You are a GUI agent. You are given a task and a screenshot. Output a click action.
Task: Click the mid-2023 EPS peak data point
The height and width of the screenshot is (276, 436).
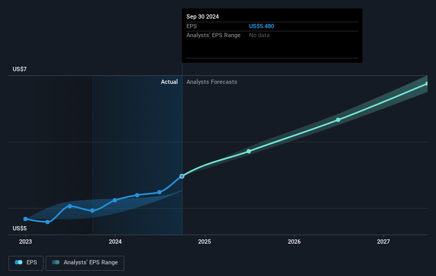click(70, 206)
